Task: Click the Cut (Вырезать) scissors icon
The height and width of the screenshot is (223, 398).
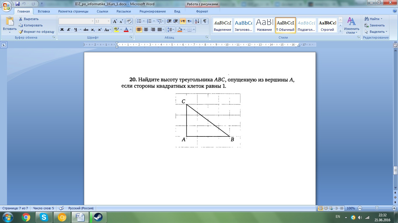Action: pos(21,19)
